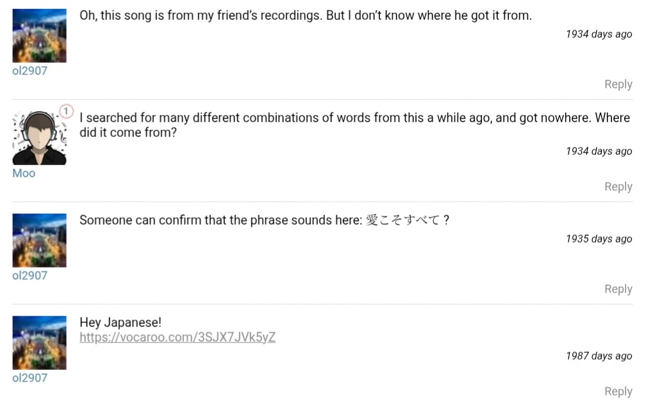Click the "1987 days ago" timestamp
Image resolution: width=646 pixels, height=400 pixels.
pos(599,356)
